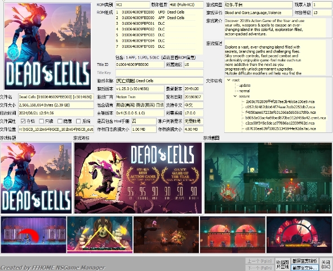Select file c2ca58f345e5de1d77886a12339ff62d.nca
The height and width of the screenshot is (271, 333).
click(x=280, y=123)
